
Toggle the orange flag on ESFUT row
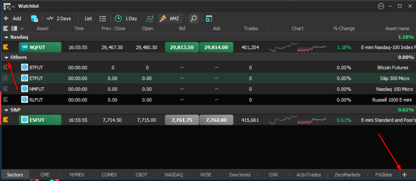coord(6,120)
